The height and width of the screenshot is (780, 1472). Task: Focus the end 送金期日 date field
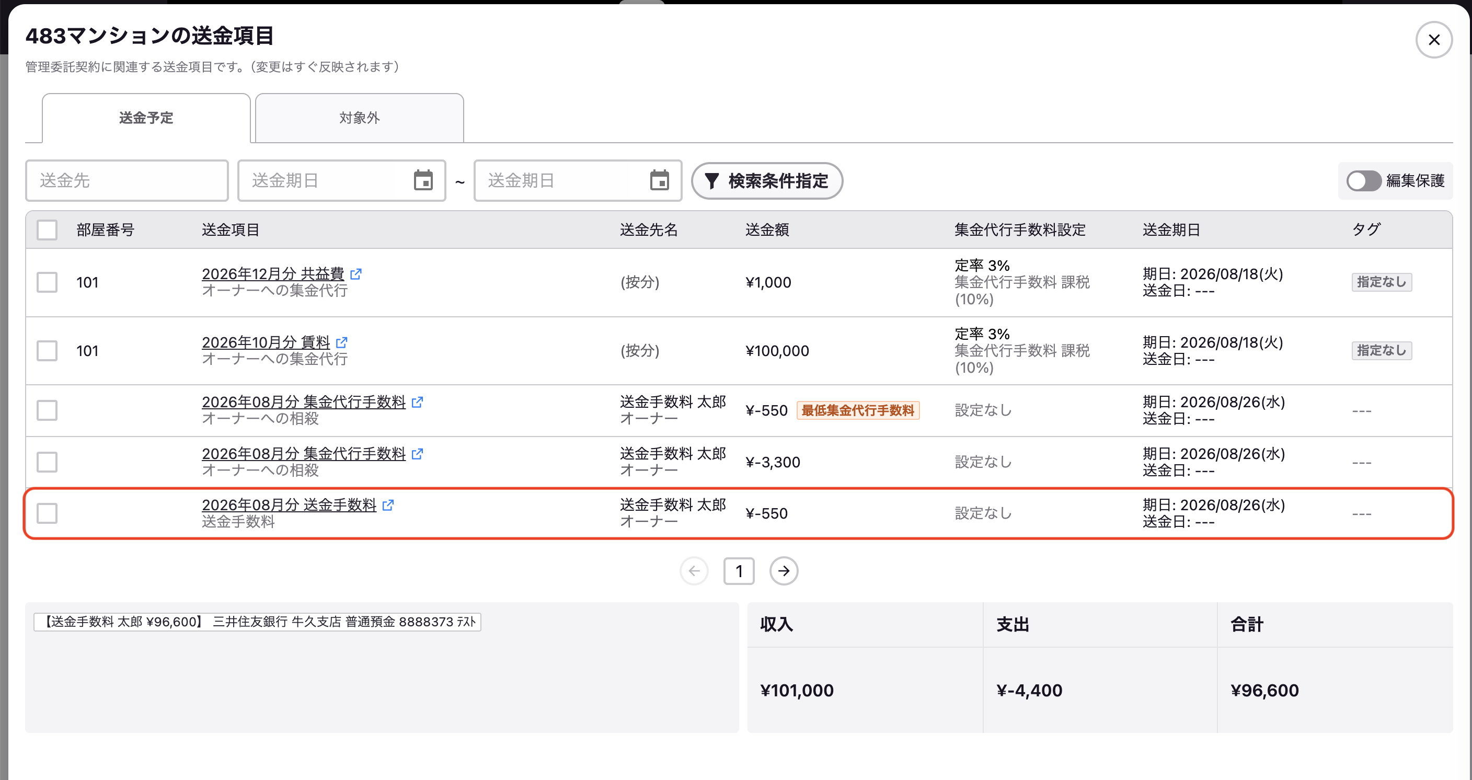tap(578, 180)
